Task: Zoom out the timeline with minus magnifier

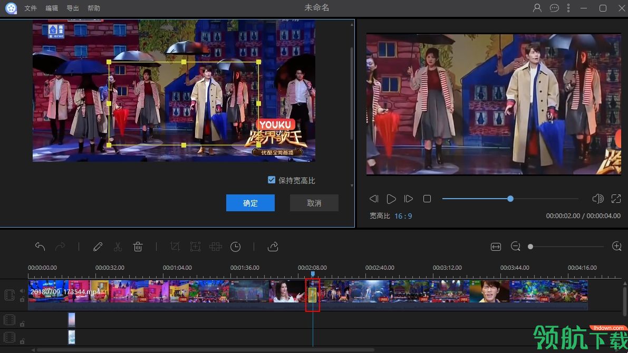Action: (516, 246)
